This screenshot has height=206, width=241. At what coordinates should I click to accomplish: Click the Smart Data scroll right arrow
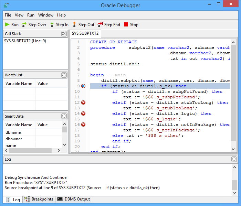tap(59, 150)
